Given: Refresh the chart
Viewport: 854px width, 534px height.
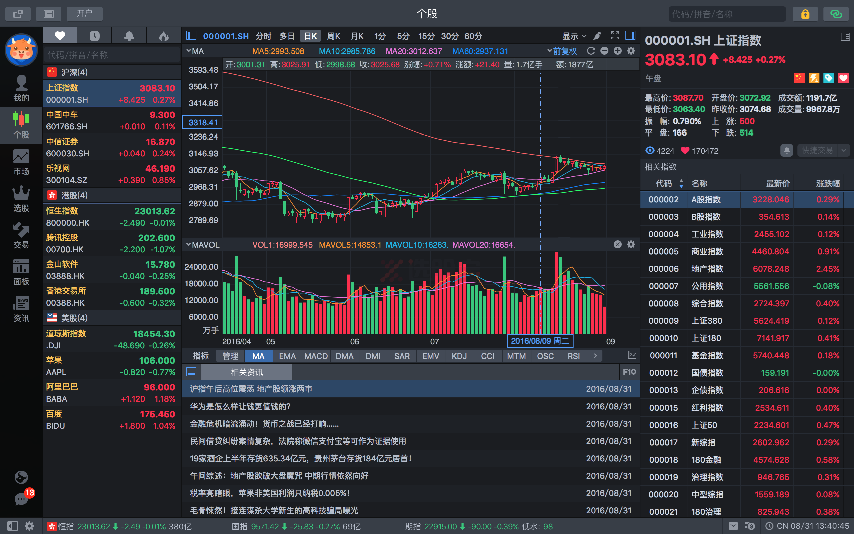Looking at the screenshot, I should coord(591,51).
